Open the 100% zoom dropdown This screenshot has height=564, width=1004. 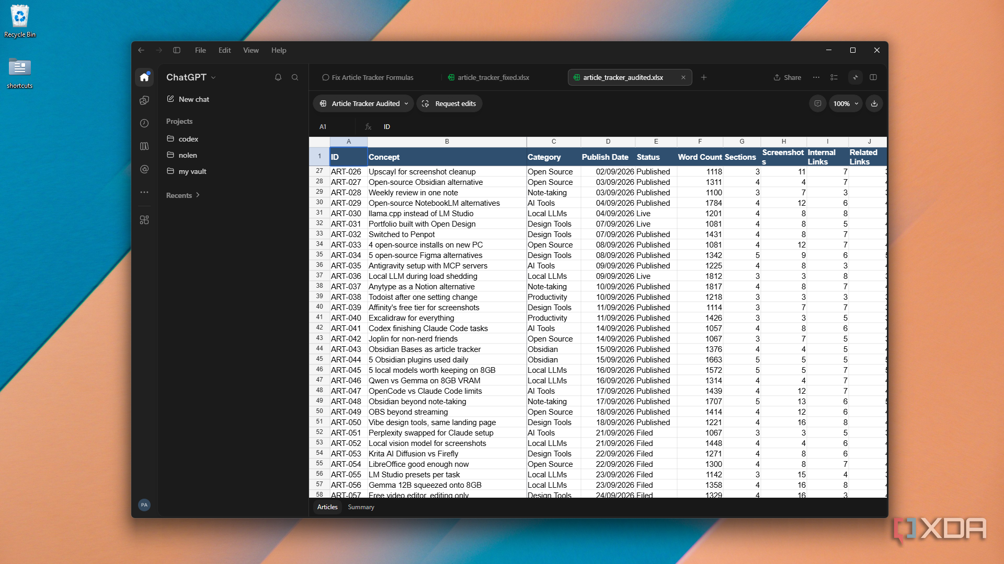[846, 103]
